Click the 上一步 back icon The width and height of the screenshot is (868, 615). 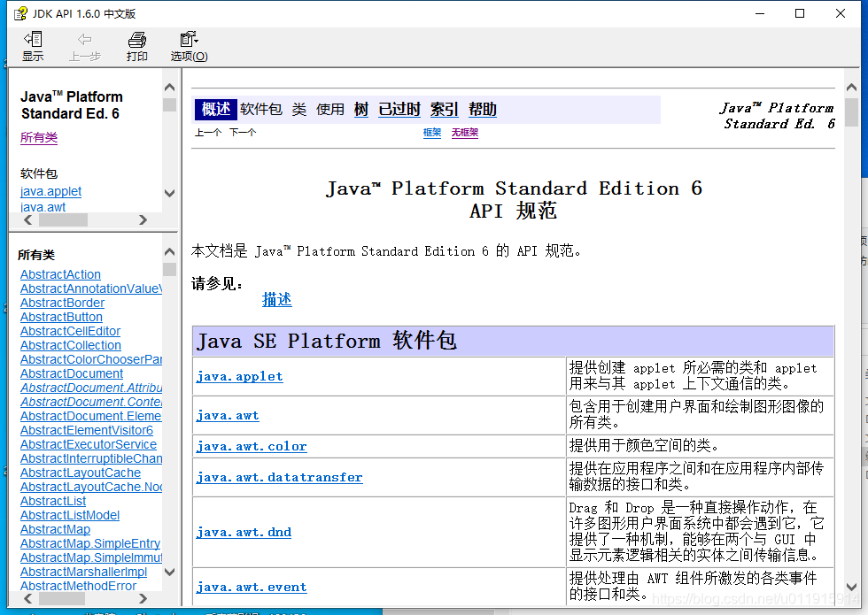84,46
